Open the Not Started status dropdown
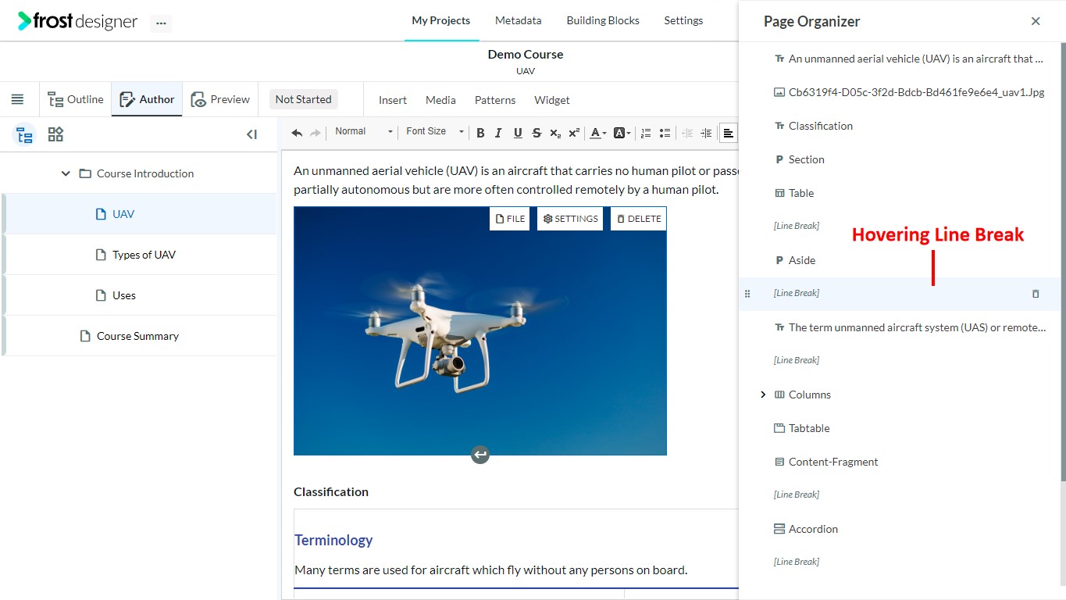Image resolution: width=1066 pixels, height=600 pixels. click(x=303, y=99)
